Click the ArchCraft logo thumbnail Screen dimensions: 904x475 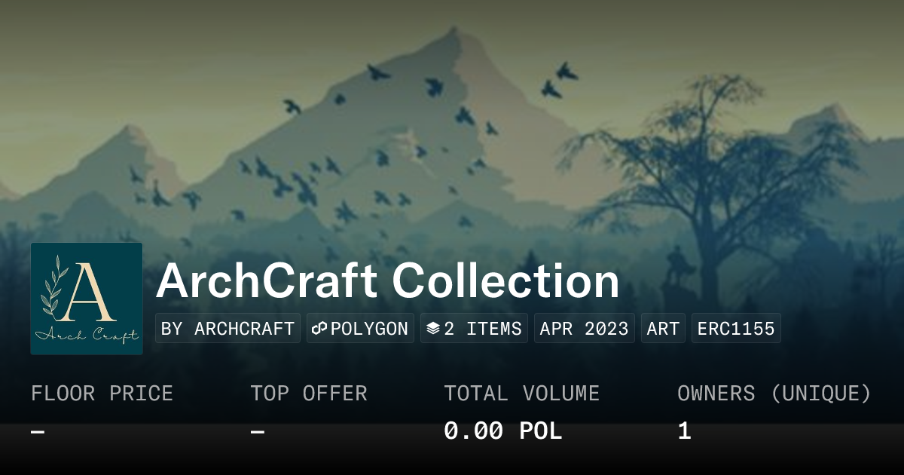(87, 299)
